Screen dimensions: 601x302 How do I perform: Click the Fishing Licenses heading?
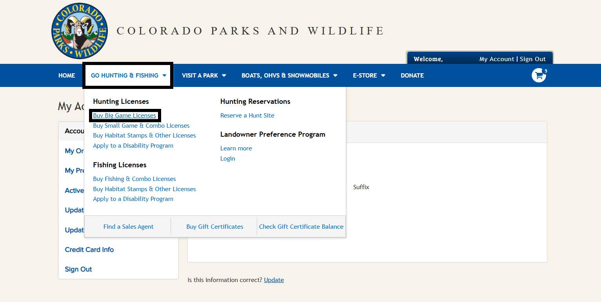[120, 165]
